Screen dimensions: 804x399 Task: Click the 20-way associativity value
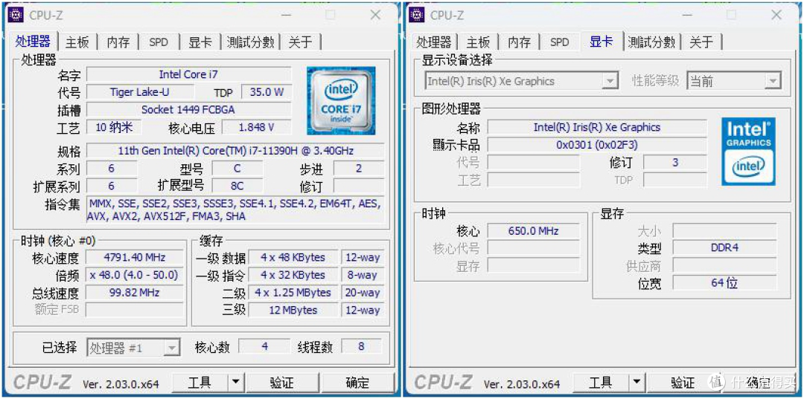(x=362, y=292)
